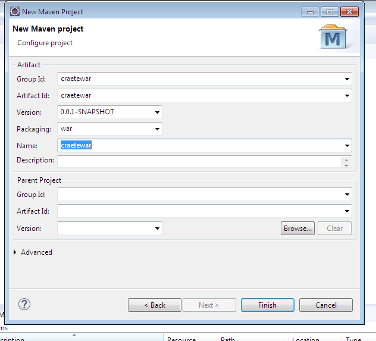Click the help question mark icon
This screenshot has height=341, width=376.
(x=24, y=304)
